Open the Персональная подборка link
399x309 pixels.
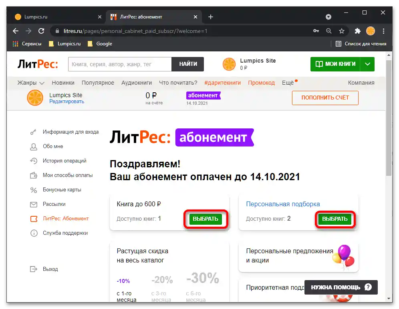coord(283,204)
